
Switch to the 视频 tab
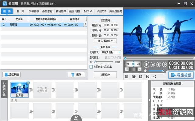7,12
